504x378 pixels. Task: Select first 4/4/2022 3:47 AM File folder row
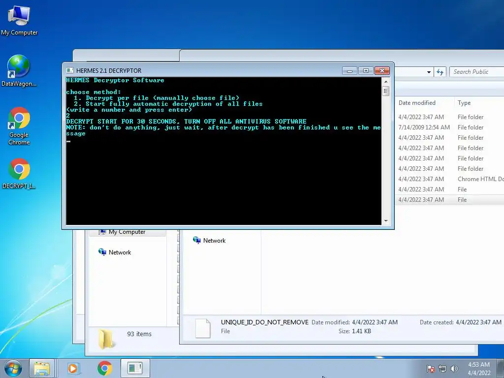tap(450, 117)
